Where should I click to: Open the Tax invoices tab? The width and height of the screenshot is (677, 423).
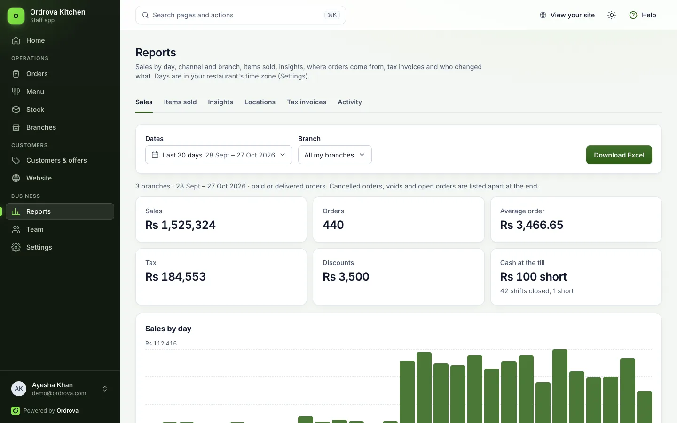307,102
